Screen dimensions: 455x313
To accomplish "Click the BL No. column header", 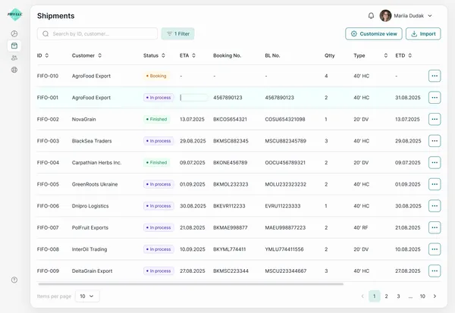I will (x=272, y=55).
